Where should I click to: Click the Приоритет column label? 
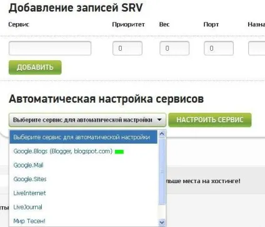(x=128, y=24)
